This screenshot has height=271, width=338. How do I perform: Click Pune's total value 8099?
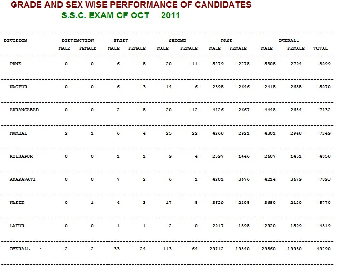click(x=325, y=64)
